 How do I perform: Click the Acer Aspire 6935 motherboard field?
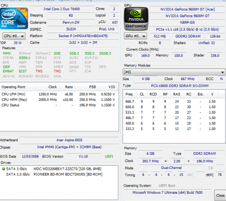(x=69, y=140)
